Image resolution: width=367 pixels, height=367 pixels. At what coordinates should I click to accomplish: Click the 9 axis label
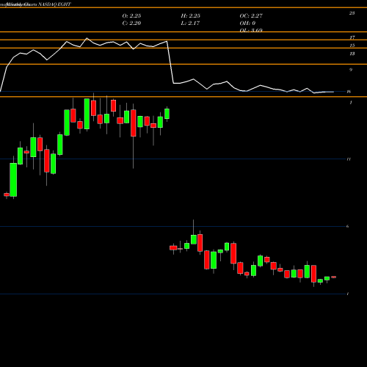click(351, 70)
